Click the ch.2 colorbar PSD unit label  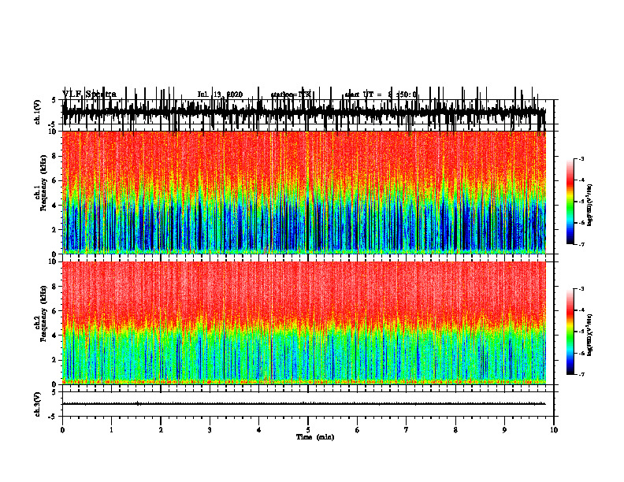coord(590,334)
